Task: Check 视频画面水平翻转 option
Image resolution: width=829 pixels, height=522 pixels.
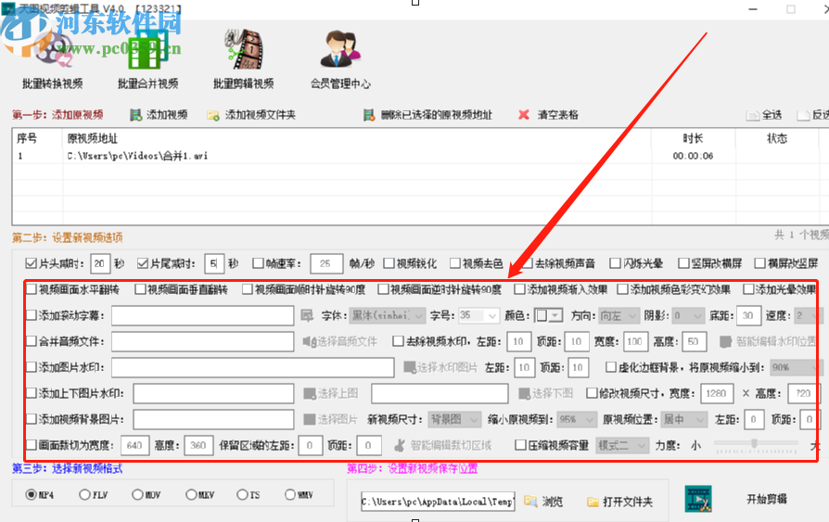Action: coord(32,289)
